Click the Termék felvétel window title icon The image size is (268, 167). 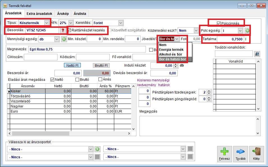pos(5,6)
